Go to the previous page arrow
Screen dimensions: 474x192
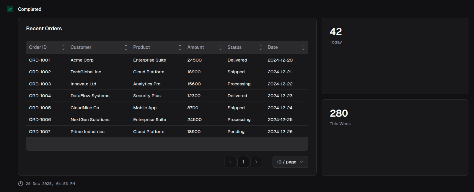click(x=230, y=162)
